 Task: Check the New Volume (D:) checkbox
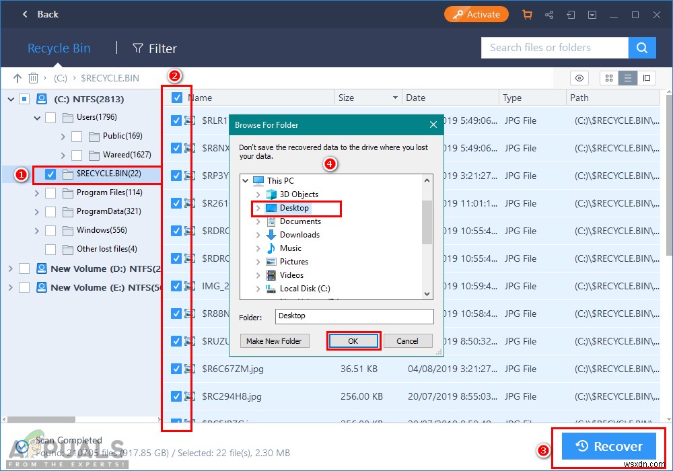pyautogui.click(x=24, y=268)
